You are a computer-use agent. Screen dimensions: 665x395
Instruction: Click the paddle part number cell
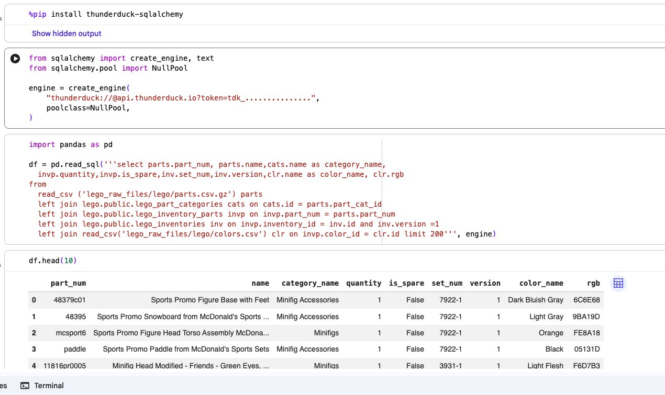75,349
